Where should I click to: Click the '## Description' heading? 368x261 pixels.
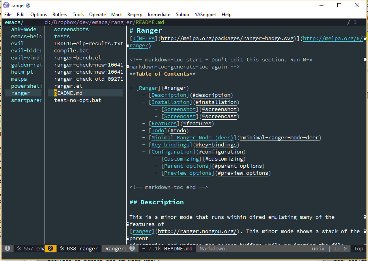click(x=157, y=202)
